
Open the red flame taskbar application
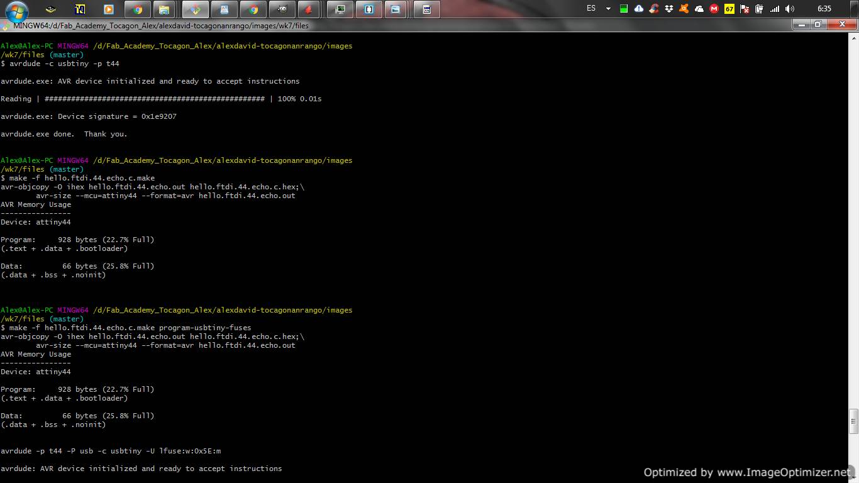[x=308, y=9]
